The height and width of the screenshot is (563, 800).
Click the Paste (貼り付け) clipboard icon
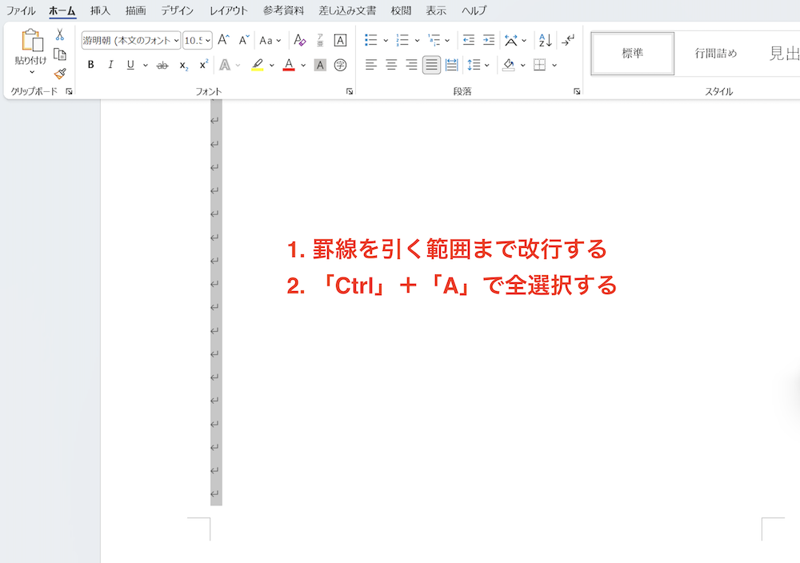tap(31, 40)
